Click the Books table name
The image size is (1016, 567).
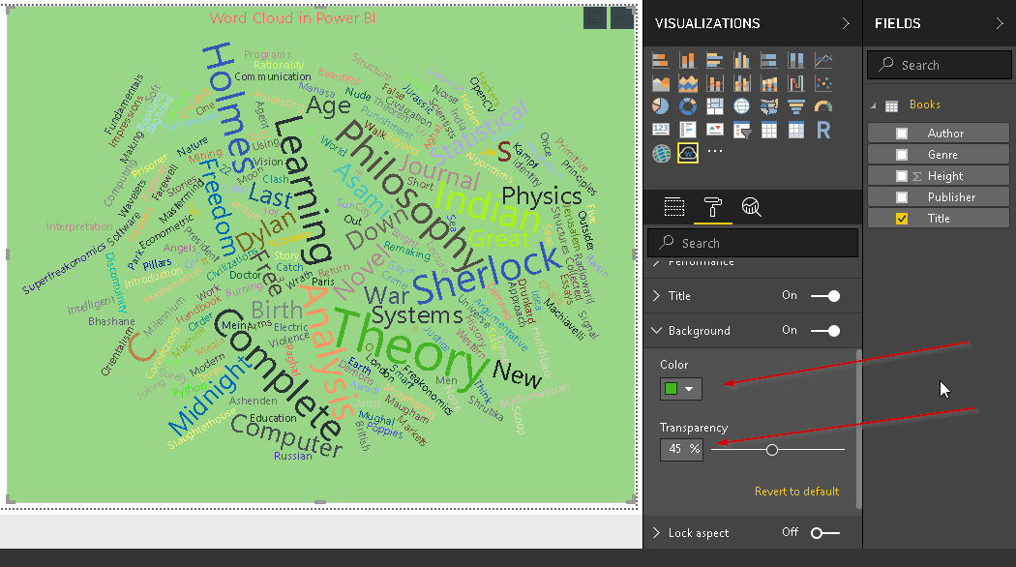tap(925, 104)
